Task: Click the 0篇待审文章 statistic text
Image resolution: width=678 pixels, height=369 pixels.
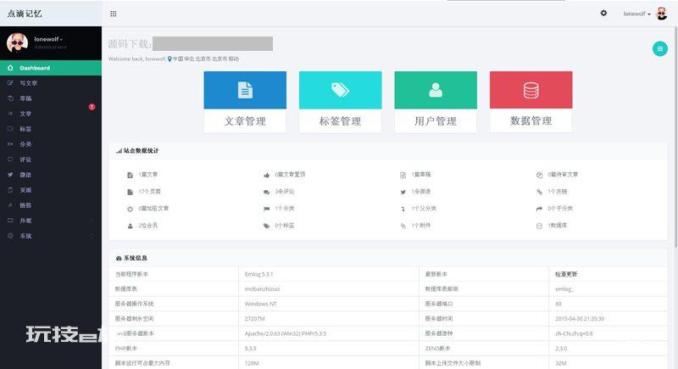Action: [563, 175]
